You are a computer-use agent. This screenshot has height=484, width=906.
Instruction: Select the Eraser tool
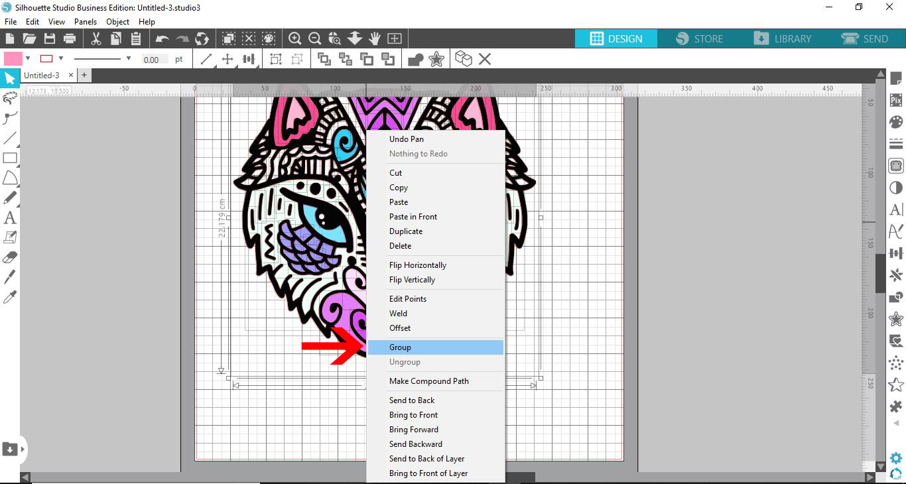(x=10, y=257)
